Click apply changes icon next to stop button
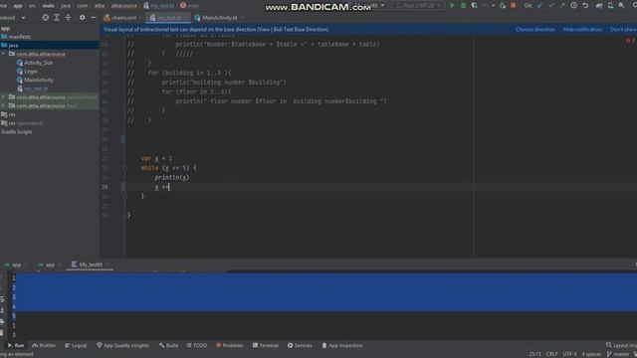 pyautogui.click(x=503, y=6)
